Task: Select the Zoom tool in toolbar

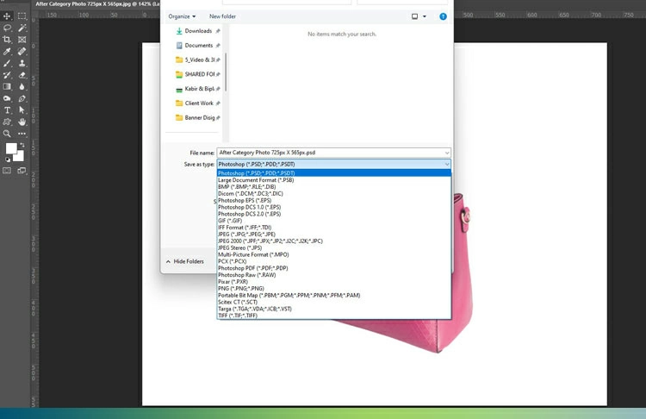Action: click(x=7, y=134)
